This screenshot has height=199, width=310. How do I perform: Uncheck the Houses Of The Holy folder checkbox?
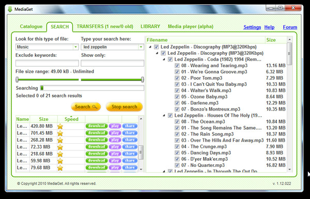coord(170,115)
